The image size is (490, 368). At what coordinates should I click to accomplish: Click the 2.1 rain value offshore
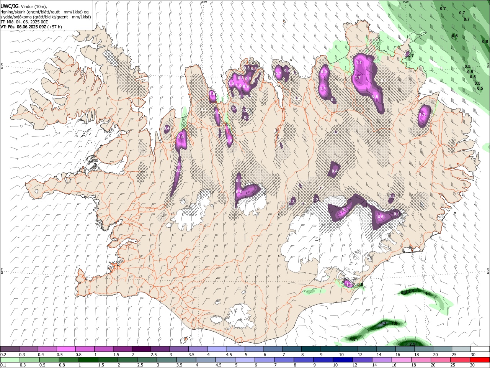click(x=412, y=291)
